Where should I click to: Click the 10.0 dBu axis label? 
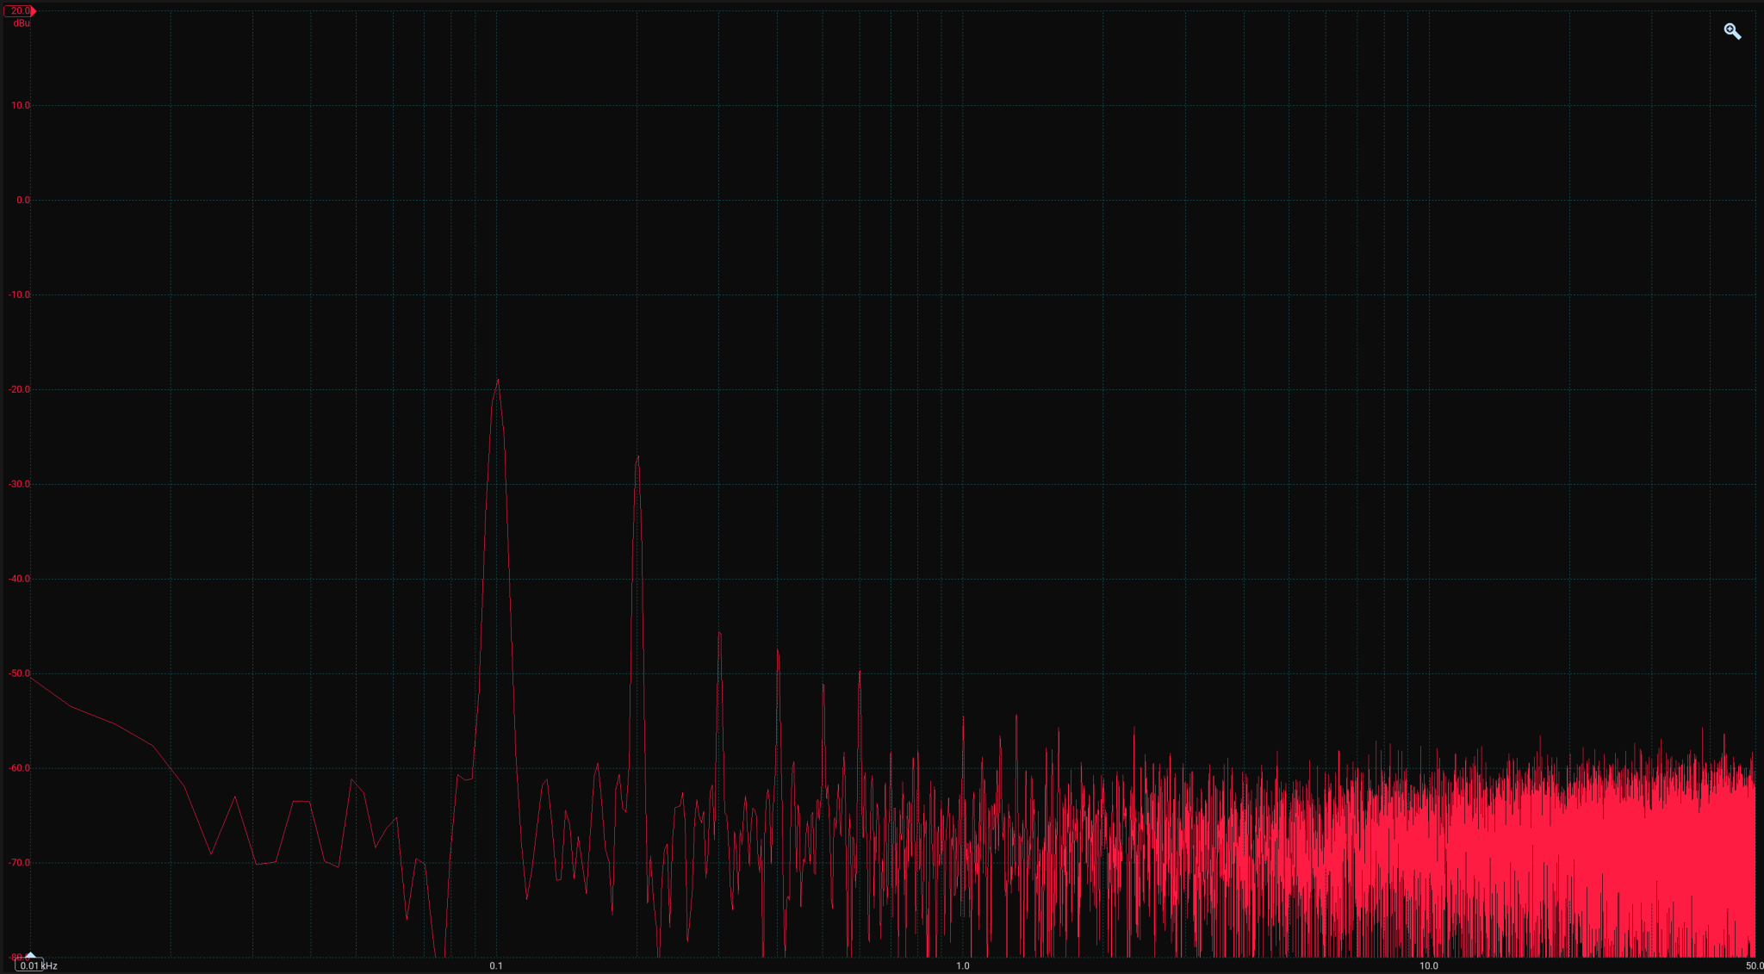click(x=20, y=105)
